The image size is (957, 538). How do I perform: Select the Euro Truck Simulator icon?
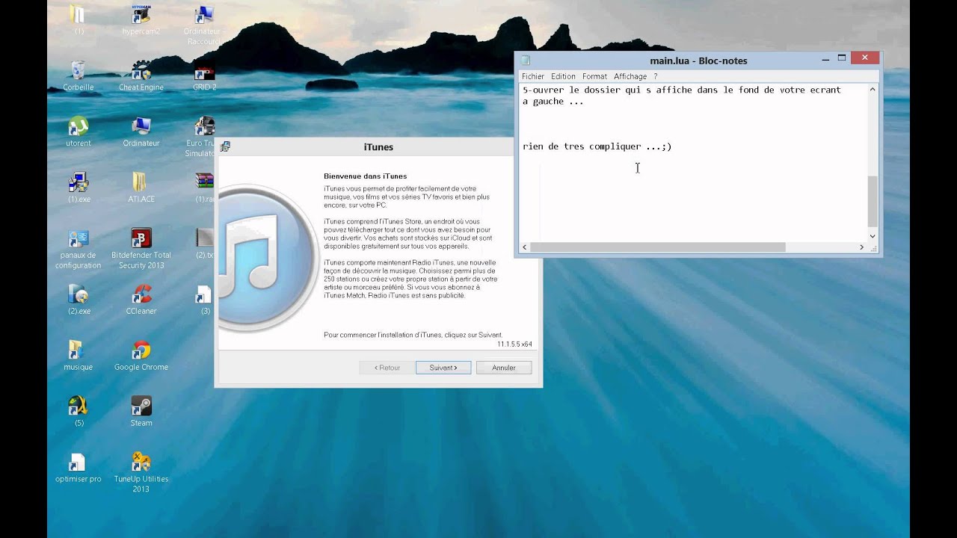click(x=200, y=137)
